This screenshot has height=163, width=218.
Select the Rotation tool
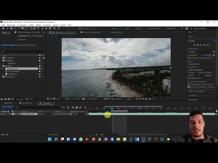(x=19, y=29)
